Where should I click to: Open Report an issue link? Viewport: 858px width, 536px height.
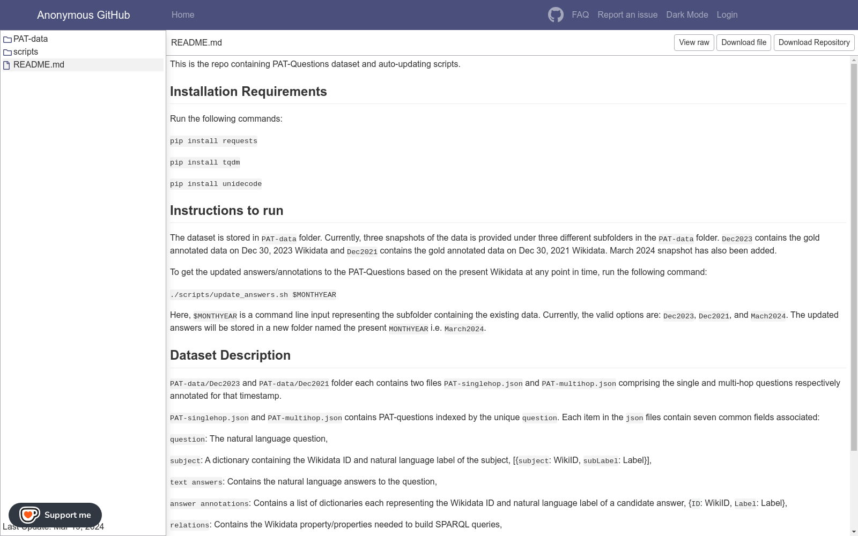pos(627,14)
